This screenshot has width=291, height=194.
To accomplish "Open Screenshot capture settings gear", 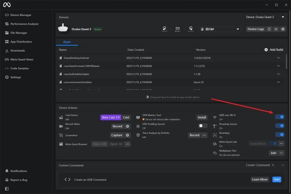I will tap(128, 135).
